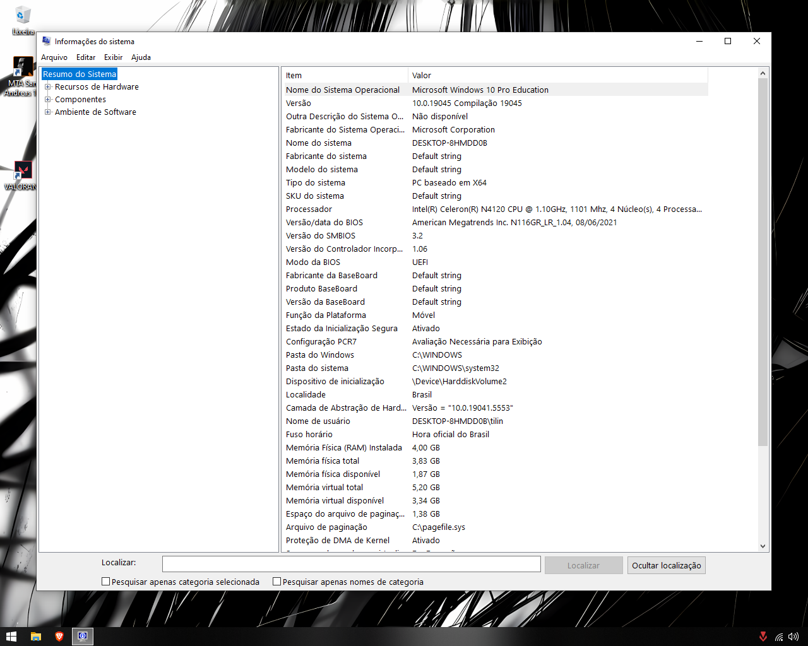Open the Windows Start menu
This screenshot has width=808, height=646.
[x=11, y=637]
